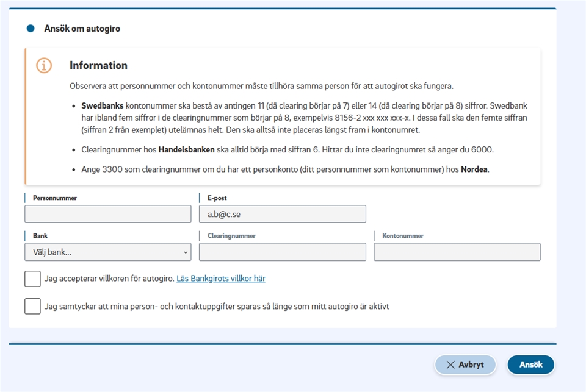Accept the autogiro terms checkbox
Image resolution: width=586 pixels, height=392 pixels.
click(33, 279)
